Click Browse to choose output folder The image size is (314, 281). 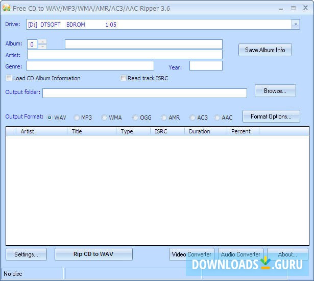(275, 91)
